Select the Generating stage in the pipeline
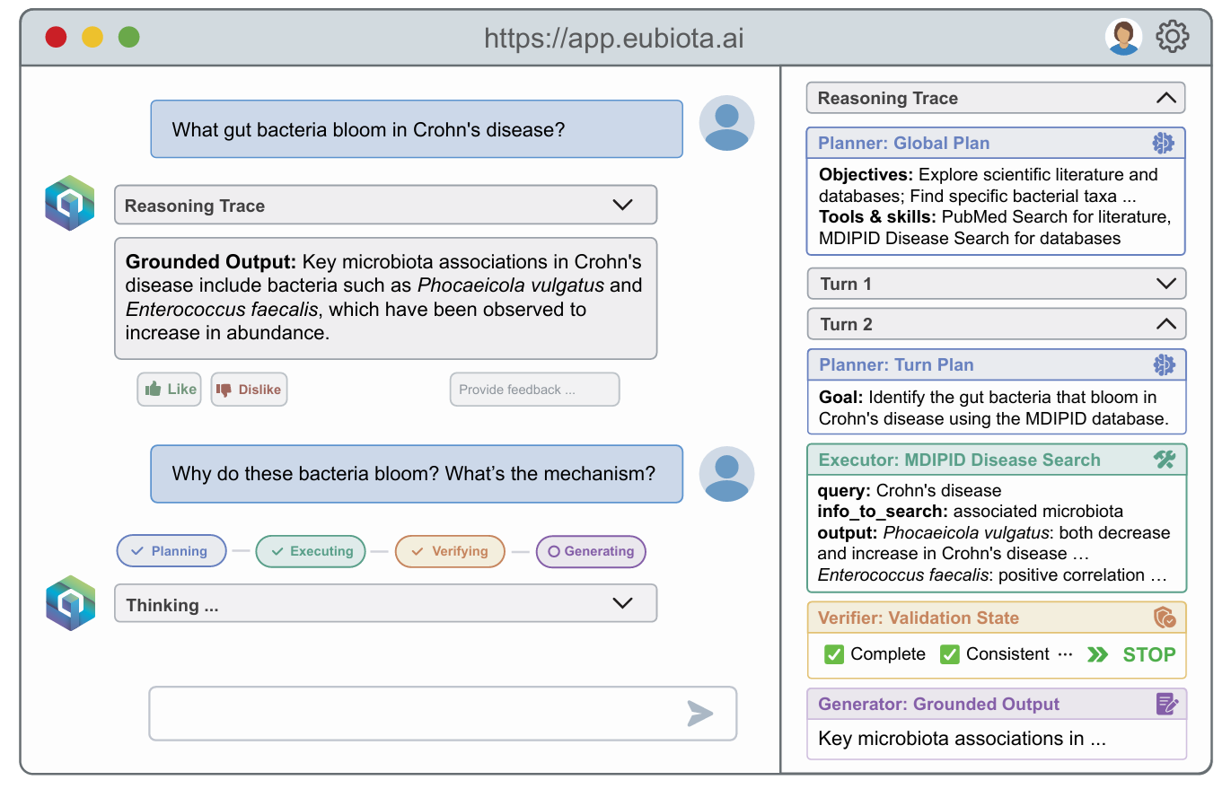 [591, 551]
